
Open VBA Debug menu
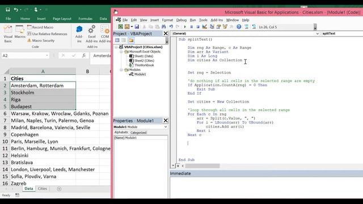click(x=181, y=20)
